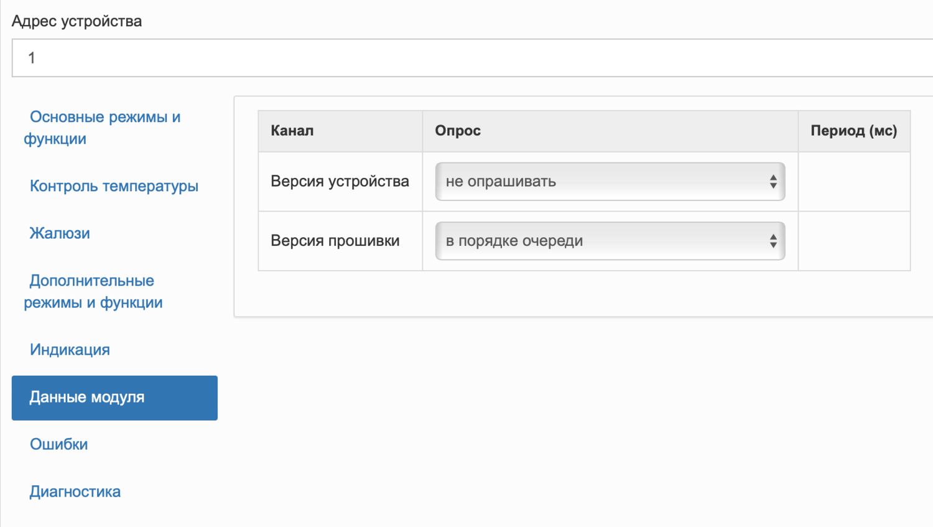Open the 'Ошибки' tab
Screen dimensions: 933x527
click(59, 444)
